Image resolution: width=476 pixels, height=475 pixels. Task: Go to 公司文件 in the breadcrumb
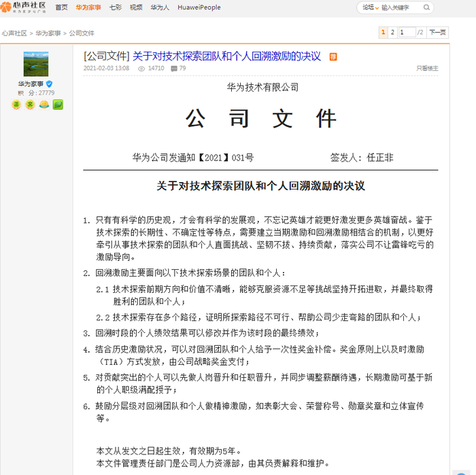[x=82, y=33]
